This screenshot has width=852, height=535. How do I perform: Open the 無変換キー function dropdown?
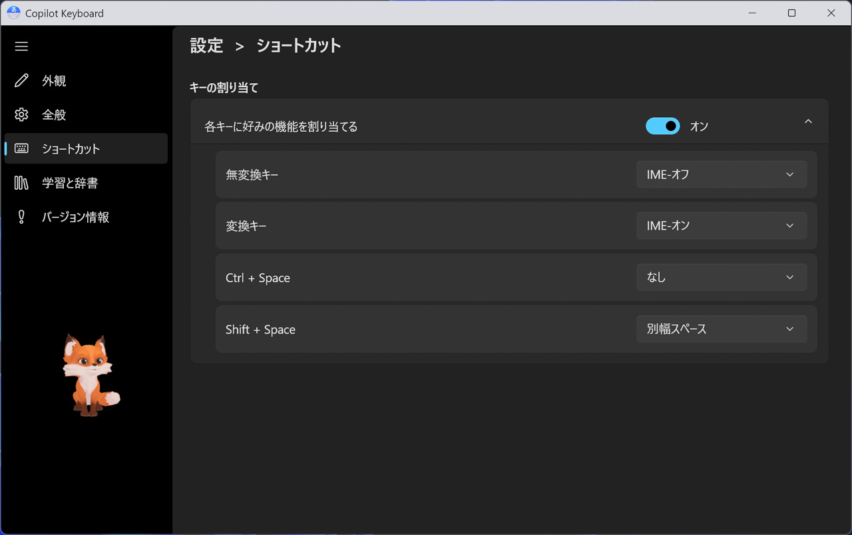tap(721, 174)
